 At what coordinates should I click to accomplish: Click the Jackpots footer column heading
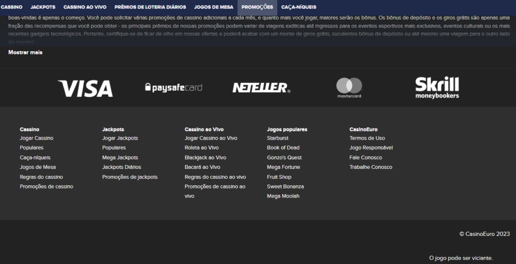coord(113,129)
